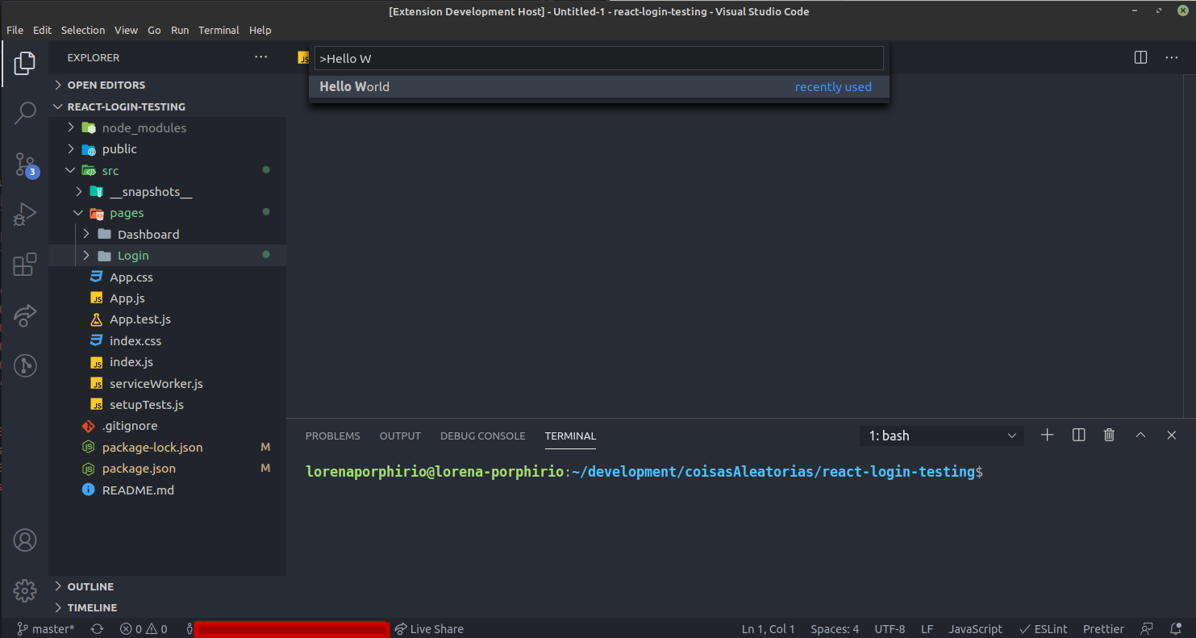Expand the __snapshots__ folder
1196x638 pixels.
click(167, 192)
